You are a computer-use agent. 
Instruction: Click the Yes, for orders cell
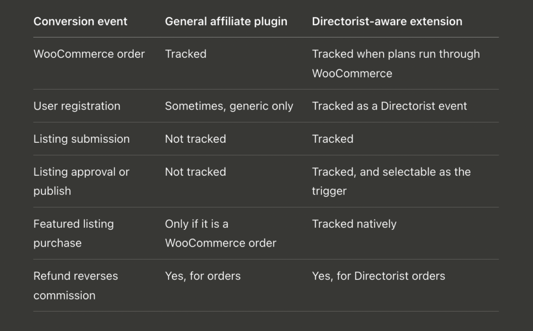203,276
